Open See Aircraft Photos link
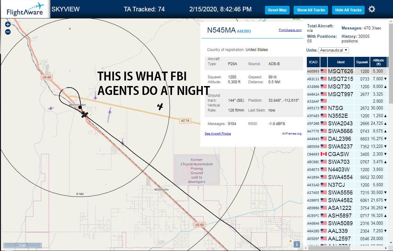The image size is (393, 251). coord(218,134)
